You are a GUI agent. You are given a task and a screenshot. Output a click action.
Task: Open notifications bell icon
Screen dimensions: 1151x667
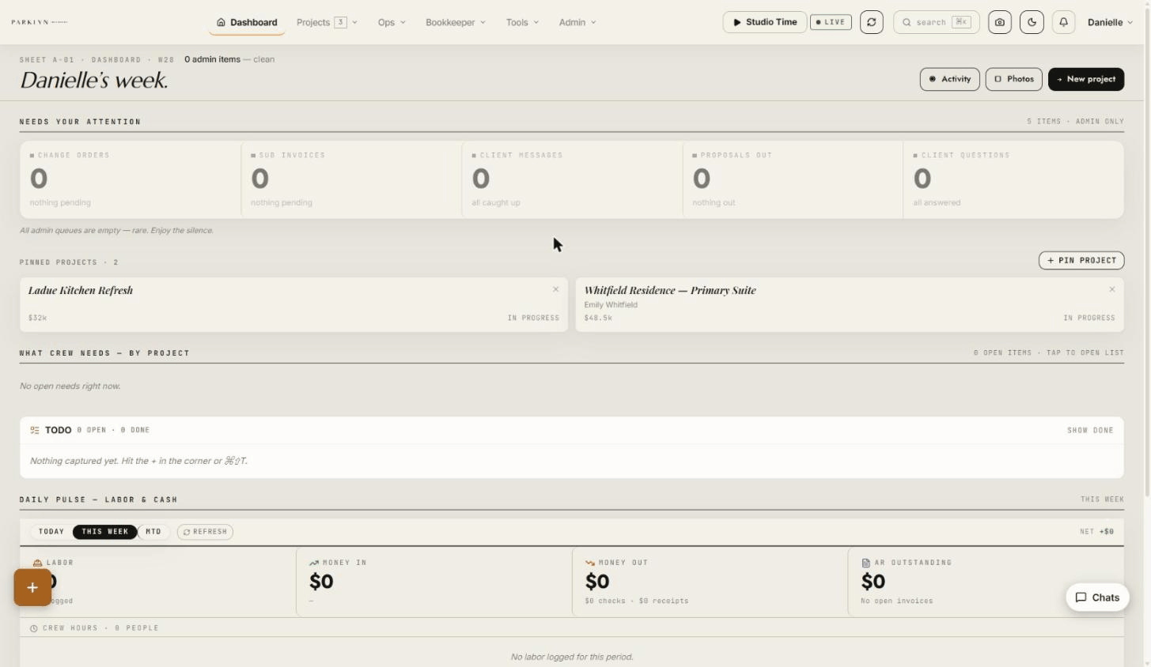point(1063,22)
